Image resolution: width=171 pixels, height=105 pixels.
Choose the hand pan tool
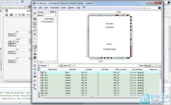coord(35,31)
